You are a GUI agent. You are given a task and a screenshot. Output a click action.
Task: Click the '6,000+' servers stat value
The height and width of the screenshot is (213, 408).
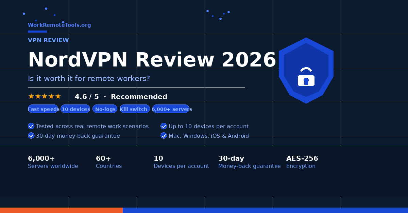coord(41,158)
